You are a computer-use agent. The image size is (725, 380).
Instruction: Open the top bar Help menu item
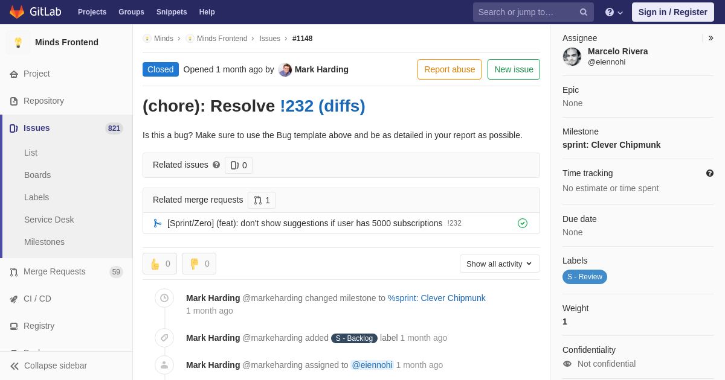pos(207,12)
